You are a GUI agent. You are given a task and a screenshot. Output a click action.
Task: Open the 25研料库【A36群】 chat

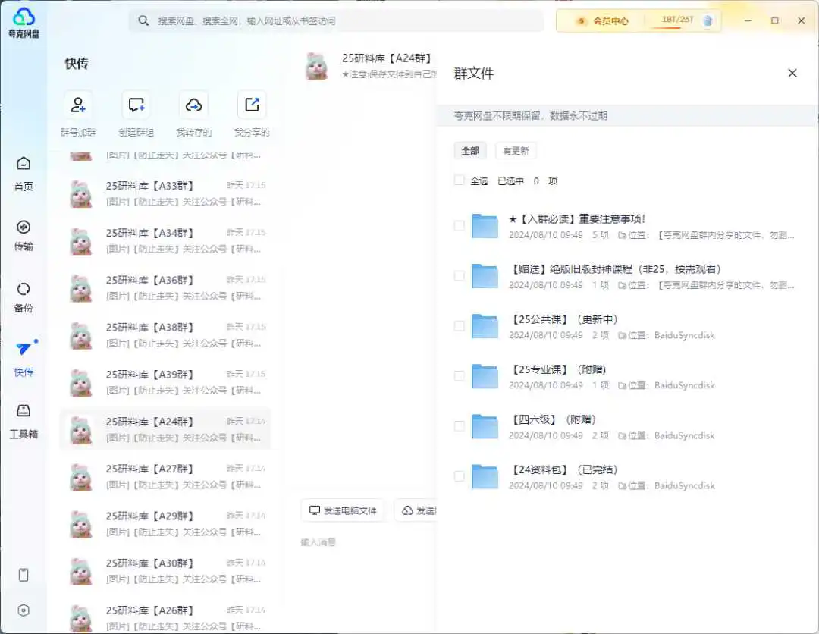[x=165, y=288]
